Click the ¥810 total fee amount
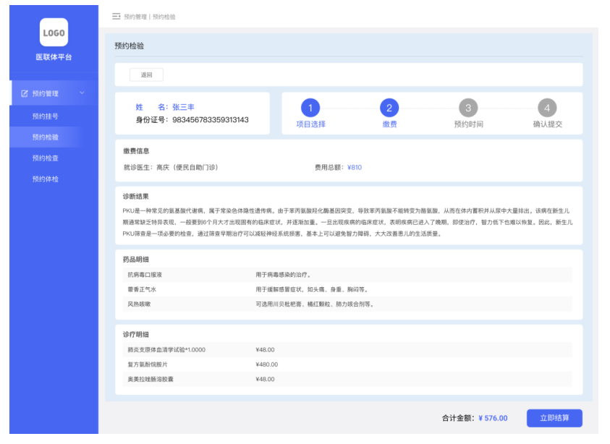This screenshot has width=610, height=444. (355, 167)
